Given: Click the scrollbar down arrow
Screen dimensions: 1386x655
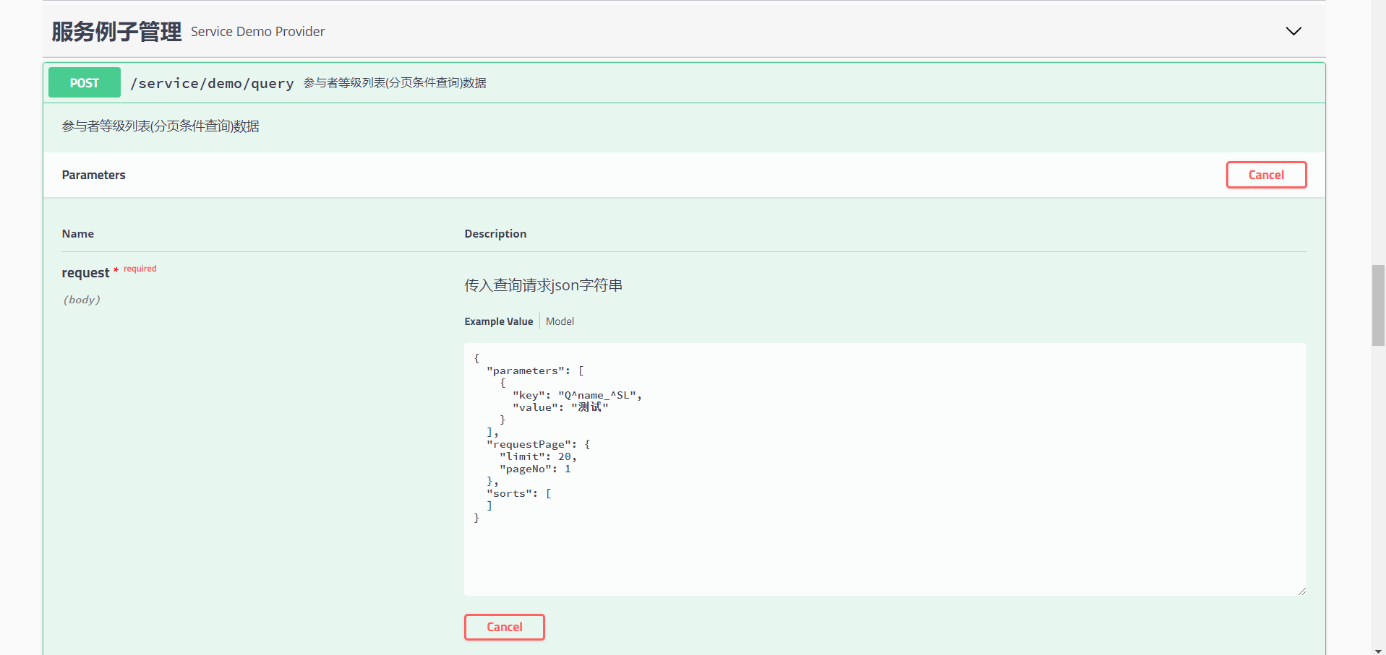Looking at the screenshot, I should click(1378, 650).
